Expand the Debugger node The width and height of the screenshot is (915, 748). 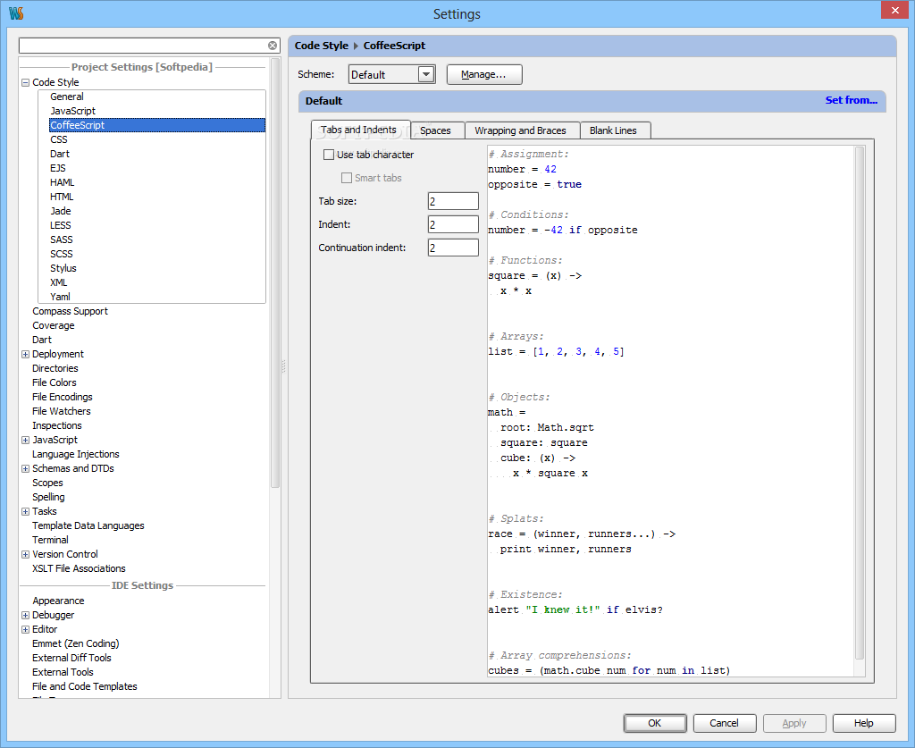tap(25, 615)
